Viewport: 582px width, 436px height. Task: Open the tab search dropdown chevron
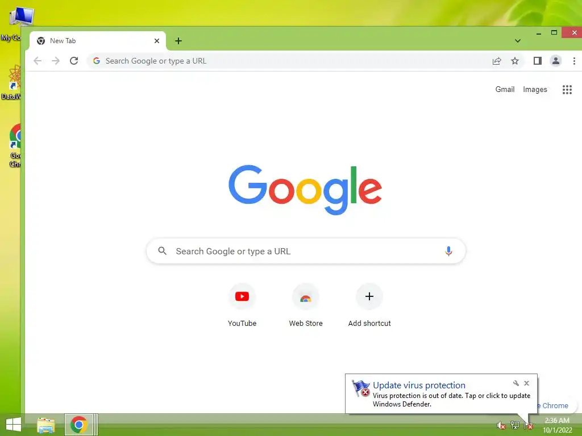pos(518,41)
